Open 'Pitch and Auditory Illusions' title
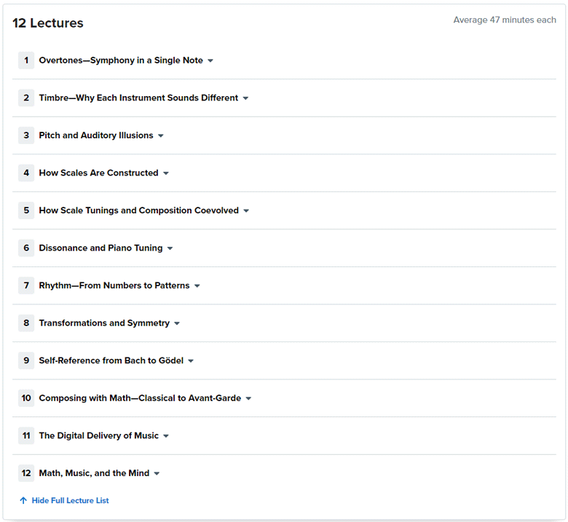Screen dimensions: 568x522 coord(96,135)
